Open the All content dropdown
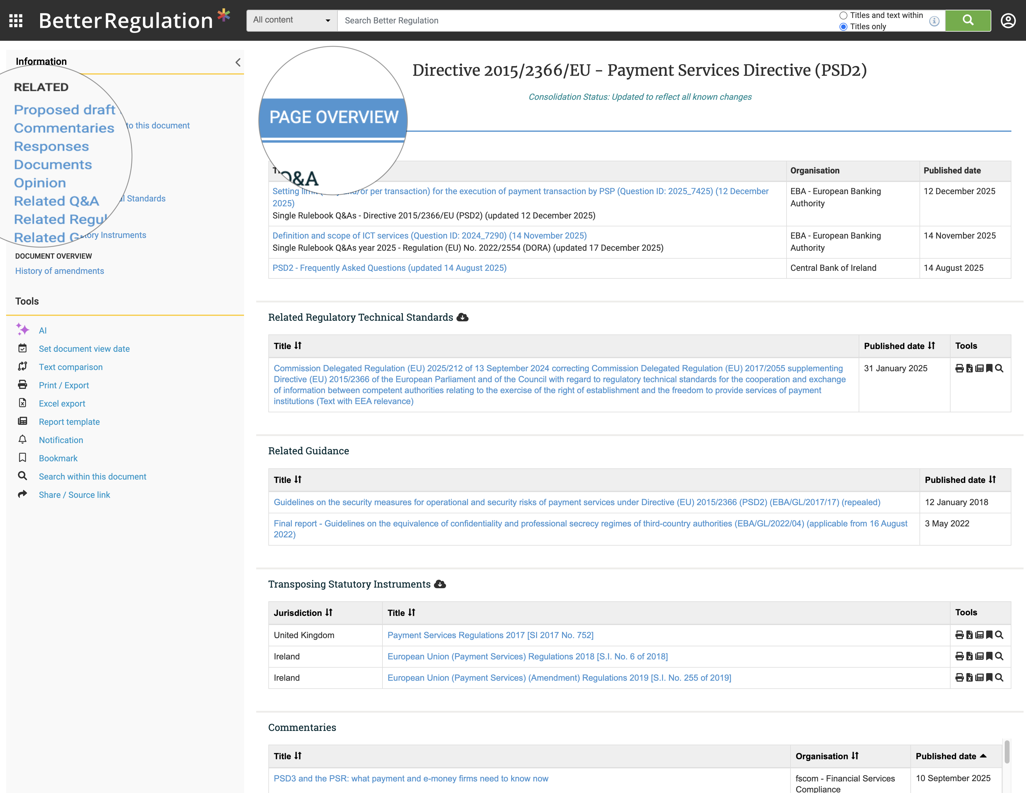The width and height of the screenshot is (1026, 793). [291, 20]
